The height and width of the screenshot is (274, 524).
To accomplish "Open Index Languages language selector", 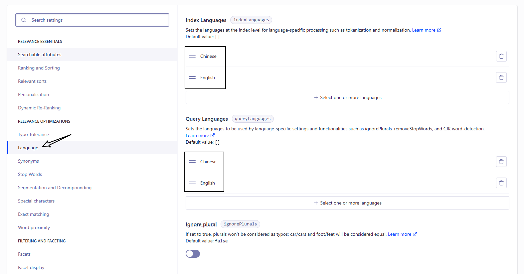I will [347, 97].
